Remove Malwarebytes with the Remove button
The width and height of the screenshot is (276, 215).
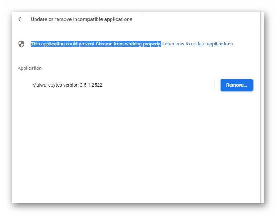coord(236,85)
